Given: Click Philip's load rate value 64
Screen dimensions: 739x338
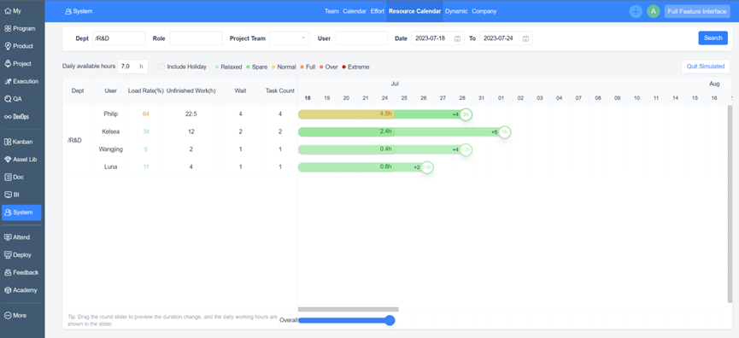Looking at the screenshot, I should [x=146, y=114].
